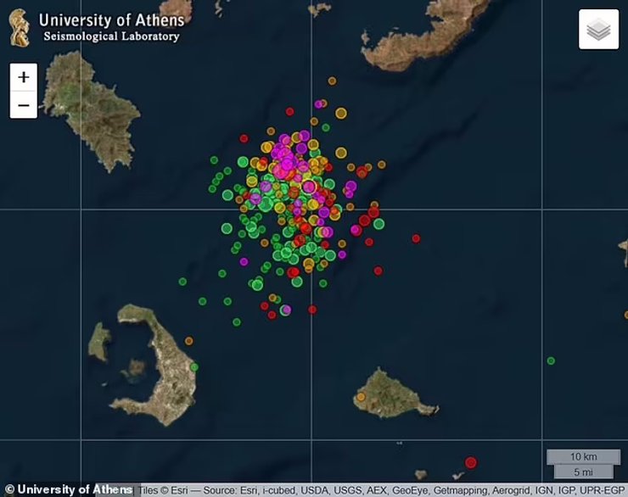
Task: Zoom out of the map
Action: [x=23, y=105]
